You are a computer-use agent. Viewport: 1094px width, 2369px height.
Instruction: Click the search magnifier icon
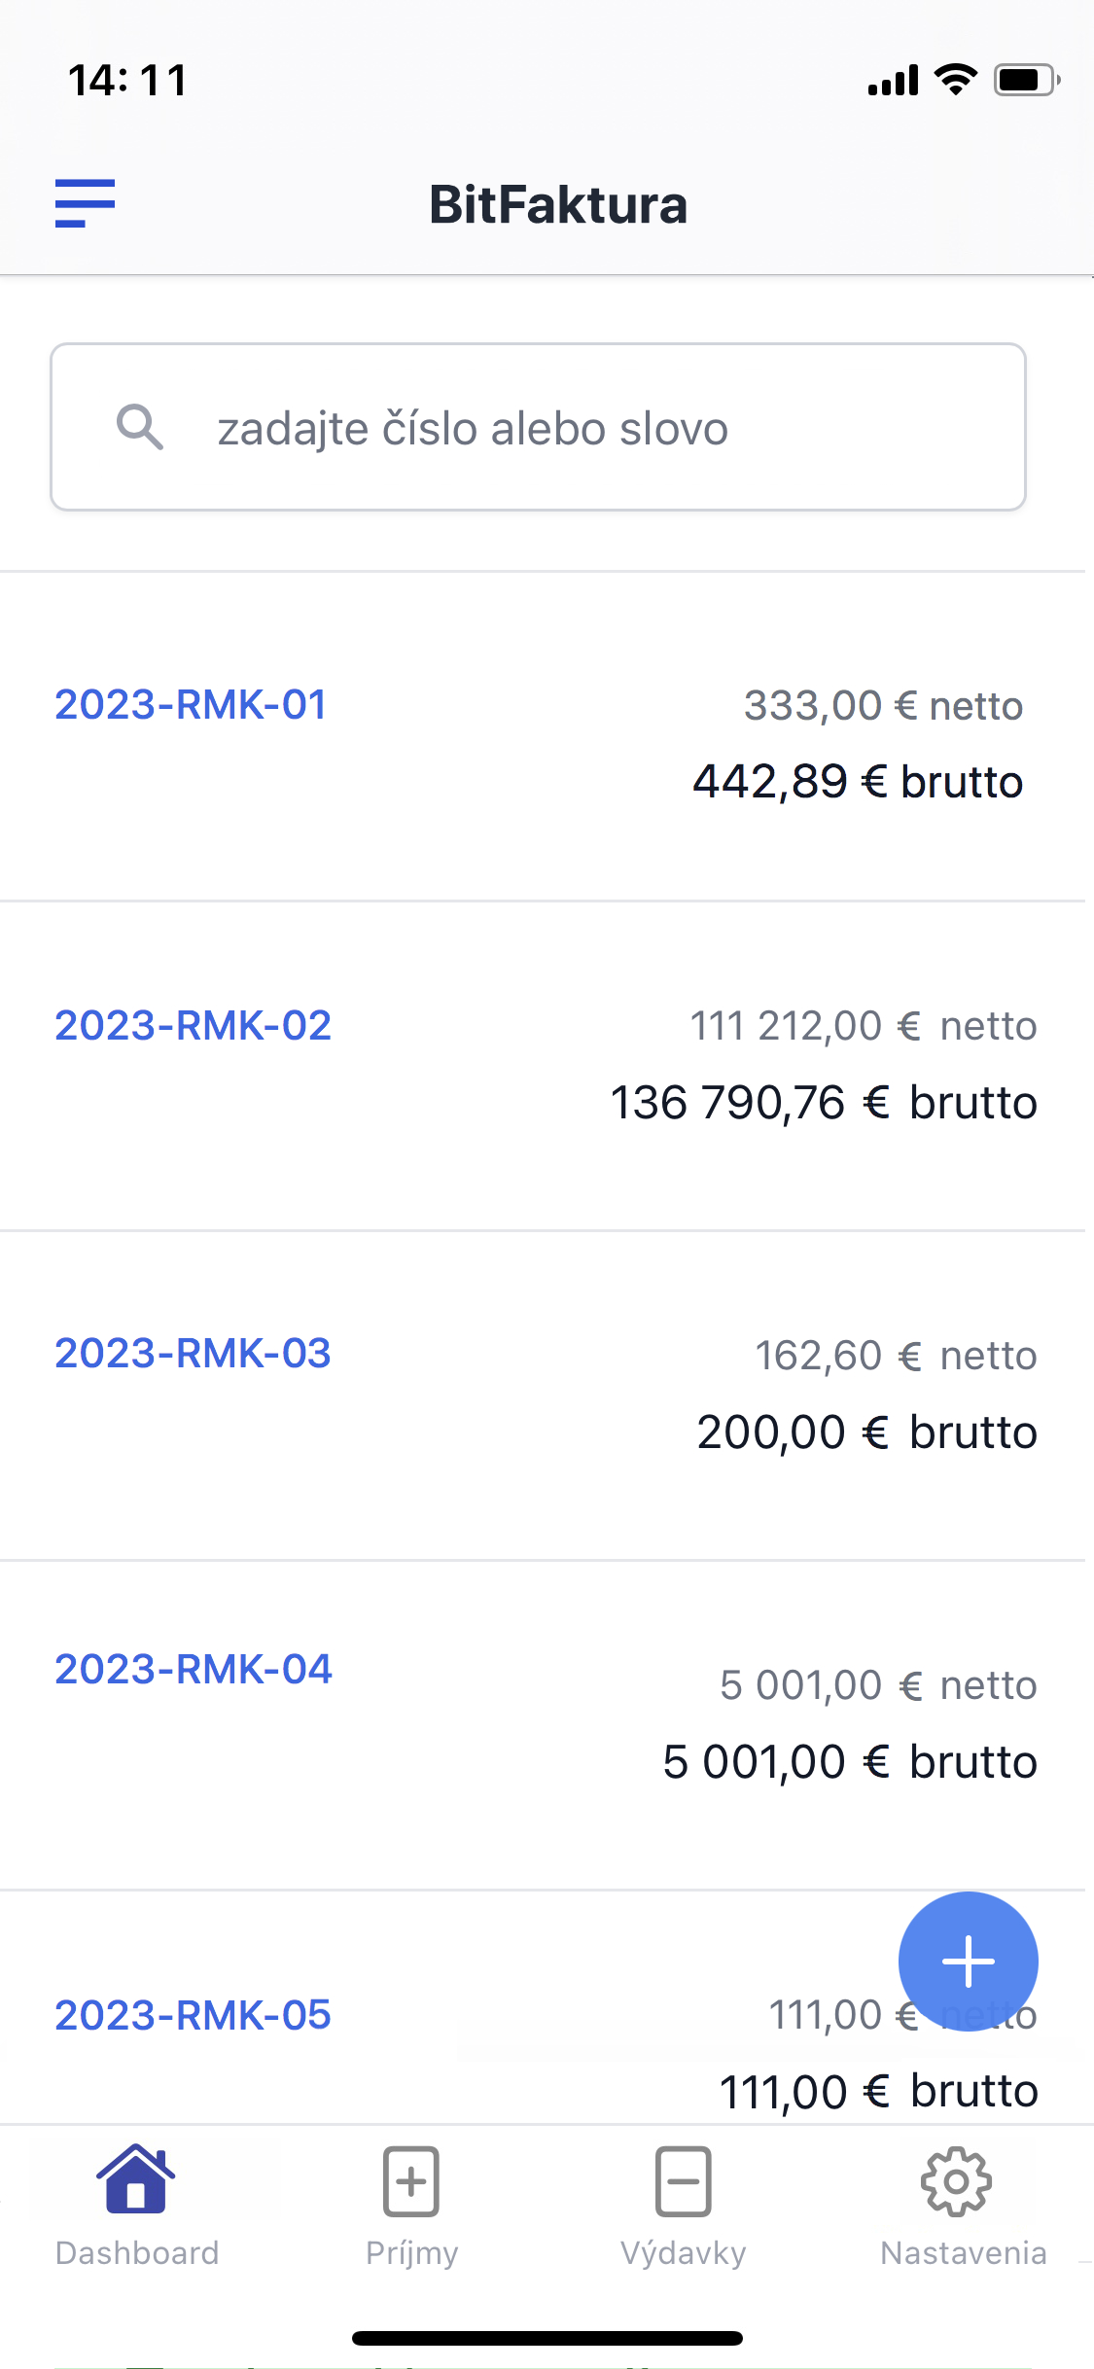tap(140, 427)
